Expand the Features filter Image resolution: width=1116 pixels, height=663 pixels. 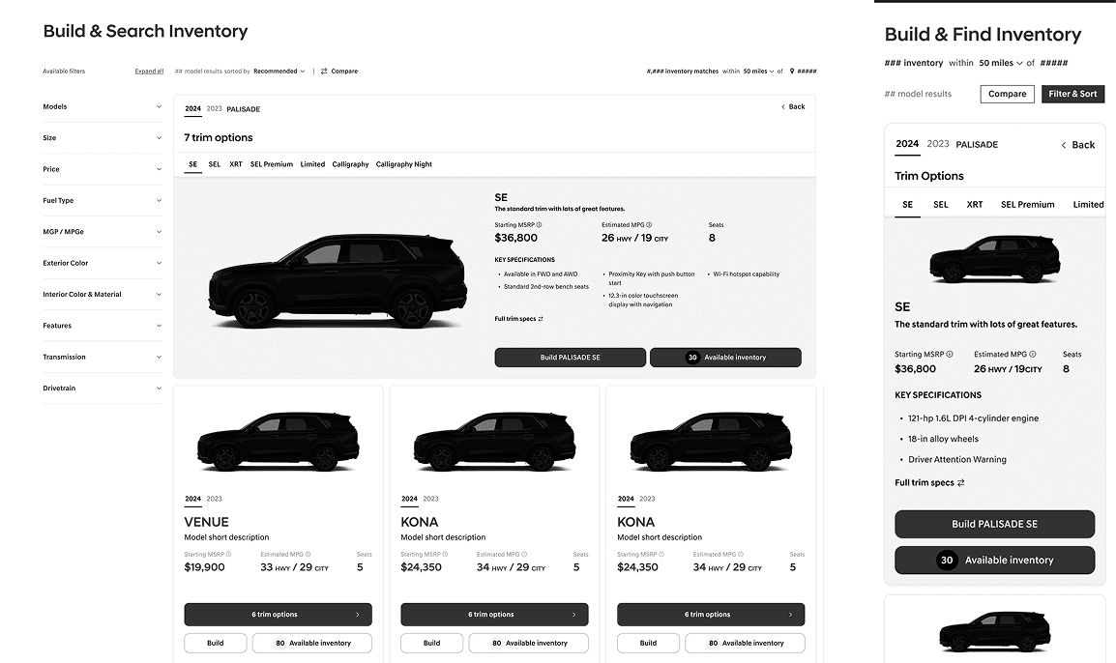click(103, 326)
